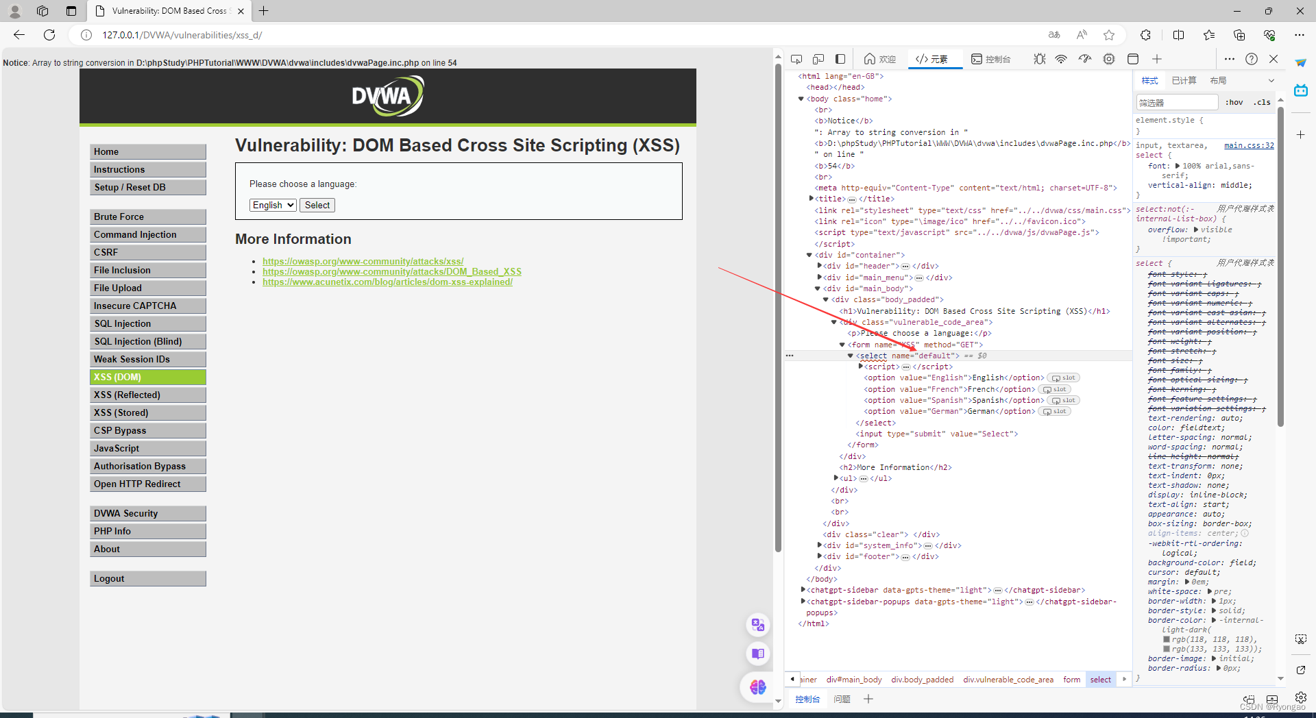Switch to the 欢迎 Welcome tab
This screenshot has width=1316, height=718.
pos(880,59)
